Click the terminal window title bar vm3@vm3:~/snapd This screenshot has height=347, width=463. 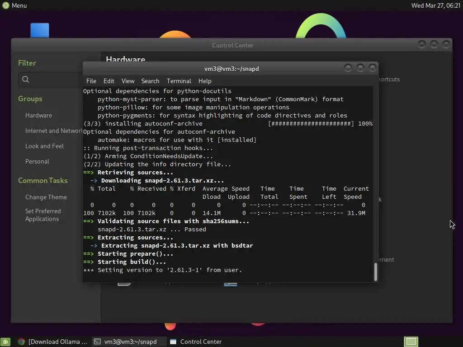[x=231, y=69]
